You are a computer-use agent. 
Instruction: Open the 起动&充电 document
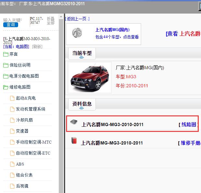26,98
